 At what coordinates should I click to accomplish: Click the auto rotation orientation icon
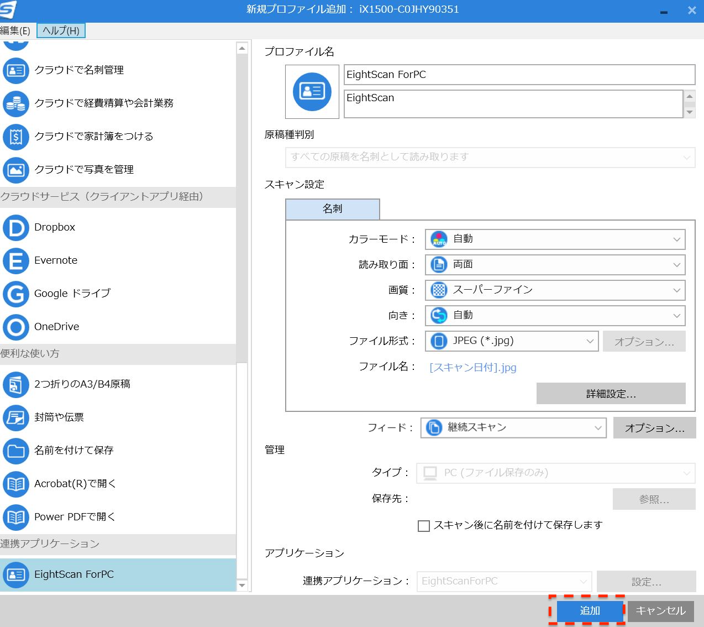(x=439, y=316)
